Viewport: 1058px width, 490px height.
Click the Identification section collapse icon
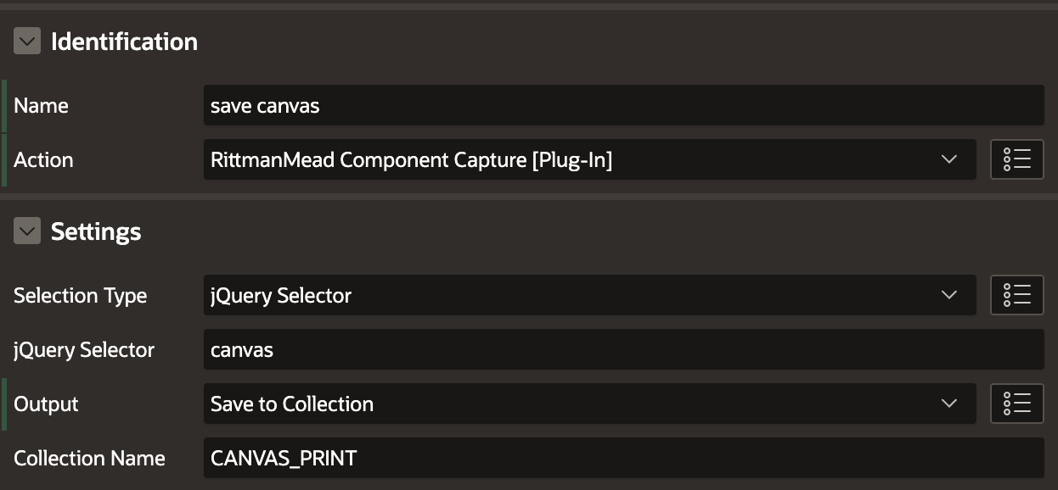tap(27, 40)
